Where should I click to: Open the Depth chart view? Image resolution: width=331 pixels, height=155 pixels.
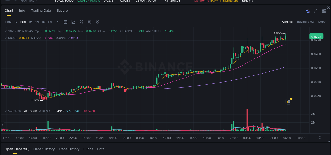point(322,22)
